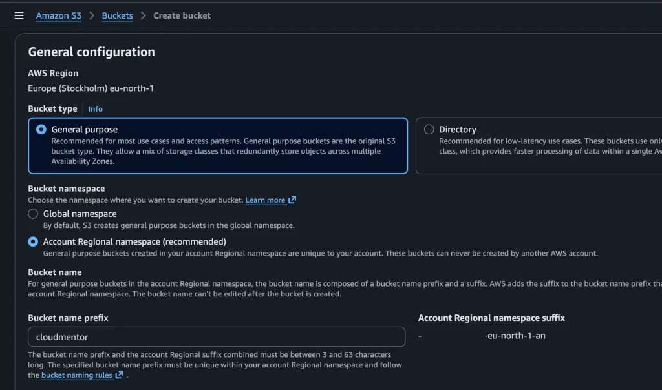Click the Directory tile description text
662x390 pixels.
(x=550, y=146)
